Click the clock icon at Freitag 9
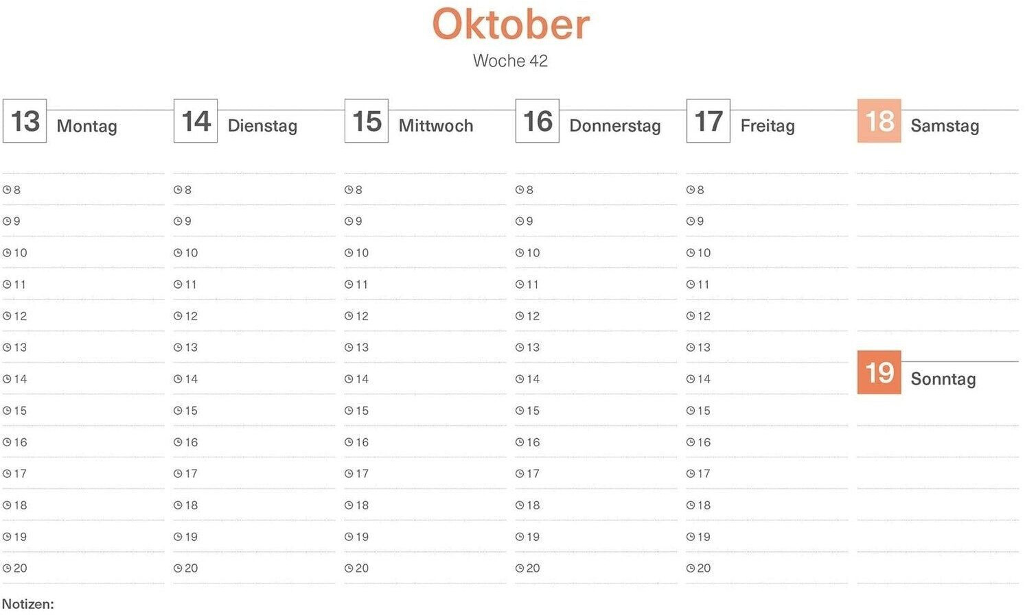This screenshot has height=615, width=1025. tap(691, 221)
